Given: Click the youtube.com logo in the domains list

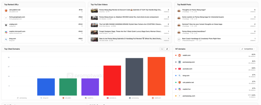Looking at the screenshot, I should 180,69.
